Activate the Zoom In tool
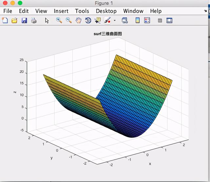This screenshot has width=210, height=182. tap(59, 20)
